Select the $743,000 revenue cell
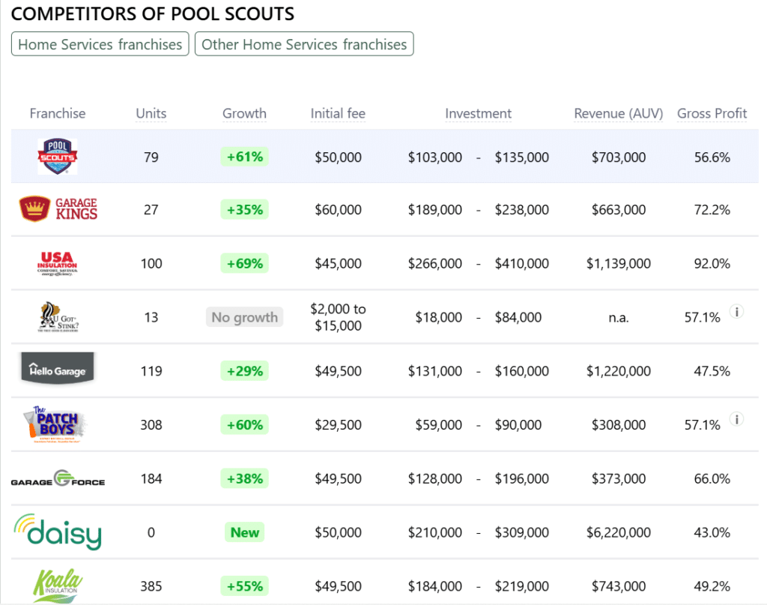767x605 pixels. [619, 586]
